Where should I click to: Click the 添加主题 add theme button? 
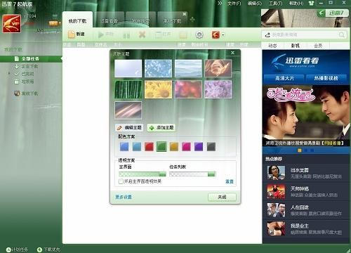pos(161,128)
